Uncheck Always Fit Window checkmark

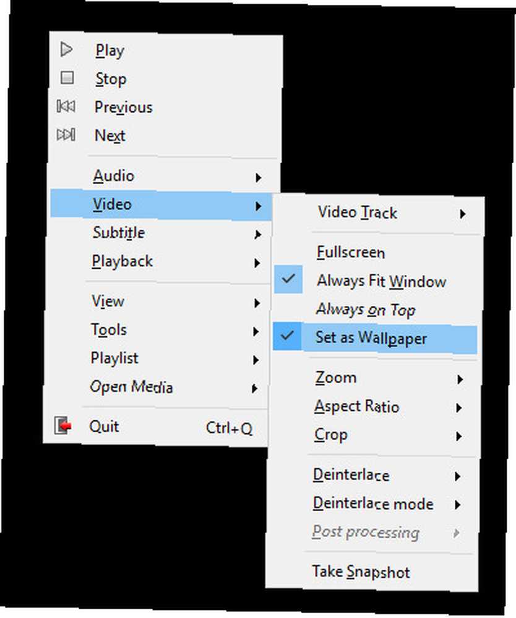288,279
